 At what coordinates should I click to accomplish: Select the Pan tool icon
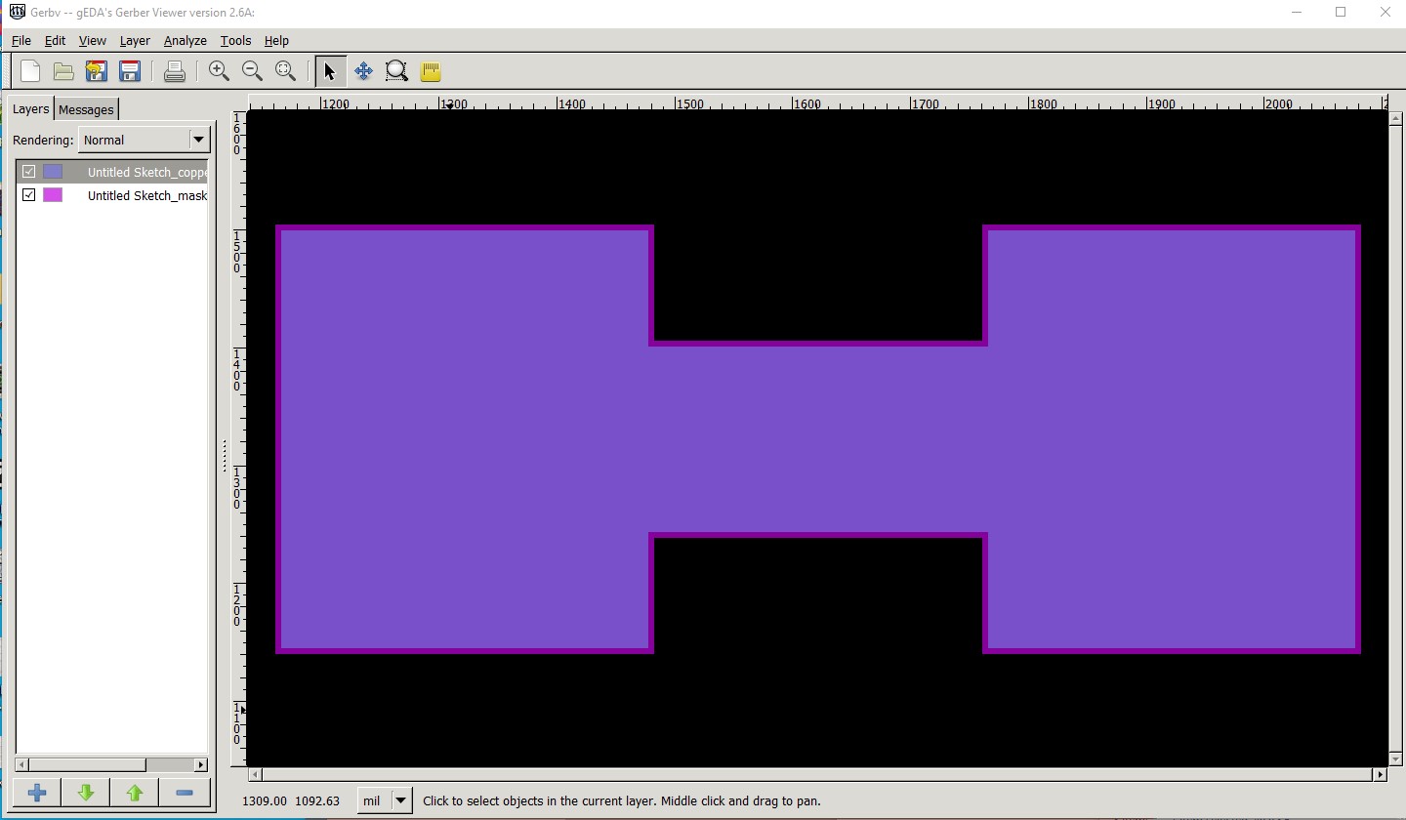click(x=363, y=71)
